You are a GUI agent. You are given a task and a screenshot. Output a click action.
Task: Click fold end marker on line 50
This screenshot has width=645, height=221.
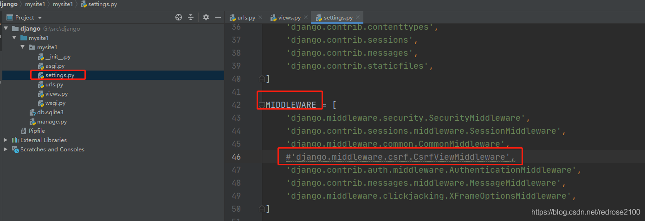262,209
